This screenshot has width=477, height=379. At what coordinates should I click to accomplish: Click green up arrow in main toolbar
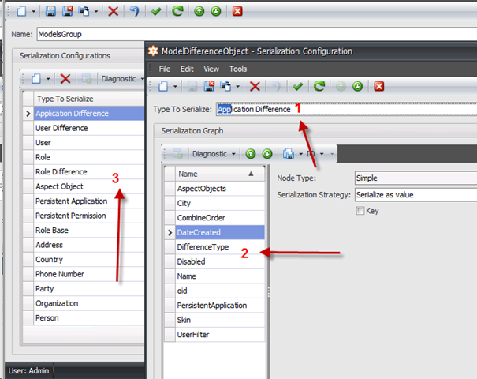pyautogui.click(x=199, y=12)
